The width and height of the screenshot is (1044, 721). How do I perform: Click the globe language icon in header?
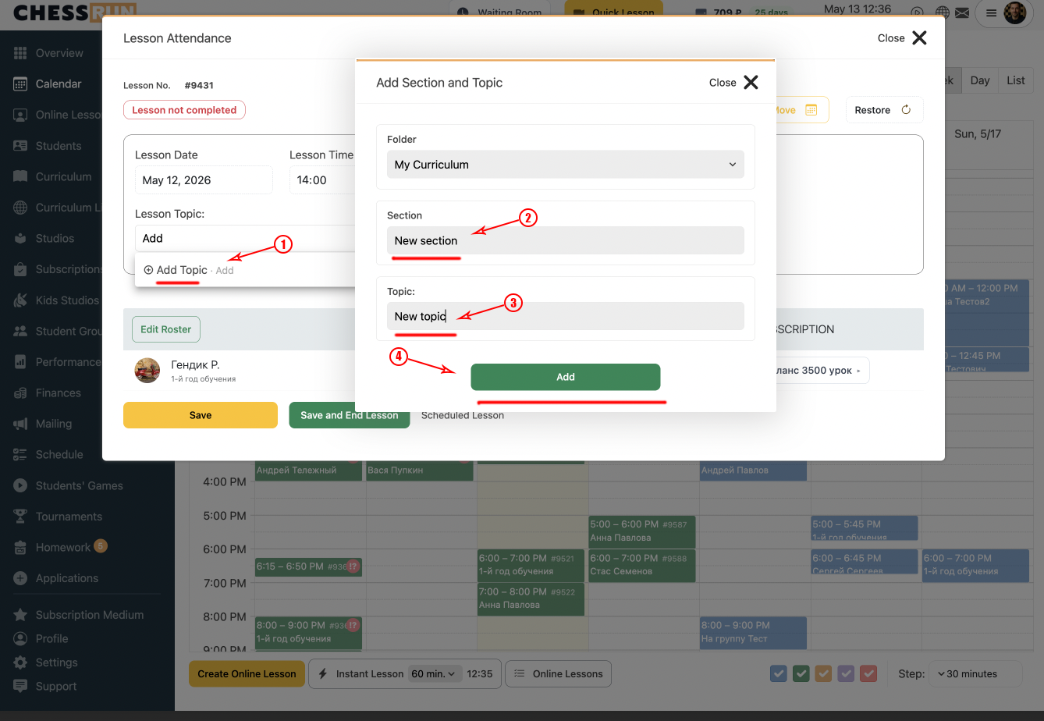943,12
